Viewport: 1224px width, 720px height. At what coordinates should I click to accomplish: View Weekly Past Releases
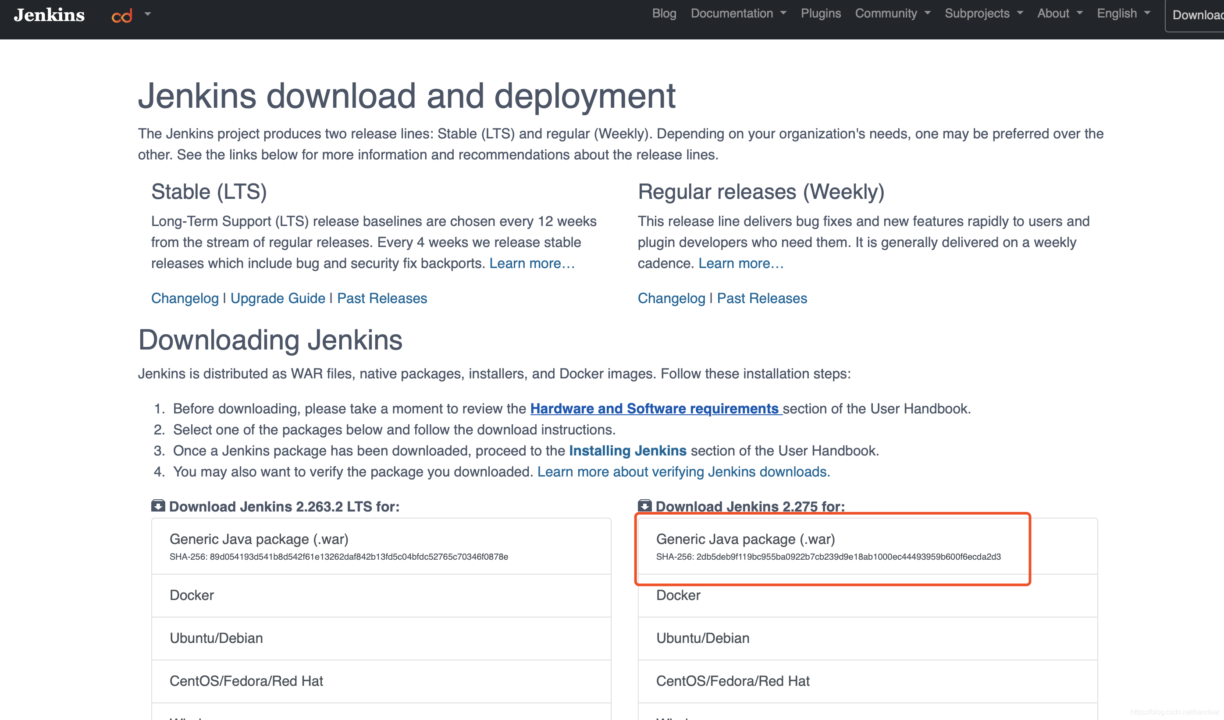[x=762, y=298]
